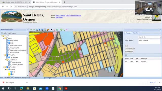The width and height of the screenshot is (162, 91).
Task: Select the Search tab
Action: point(128,33)
